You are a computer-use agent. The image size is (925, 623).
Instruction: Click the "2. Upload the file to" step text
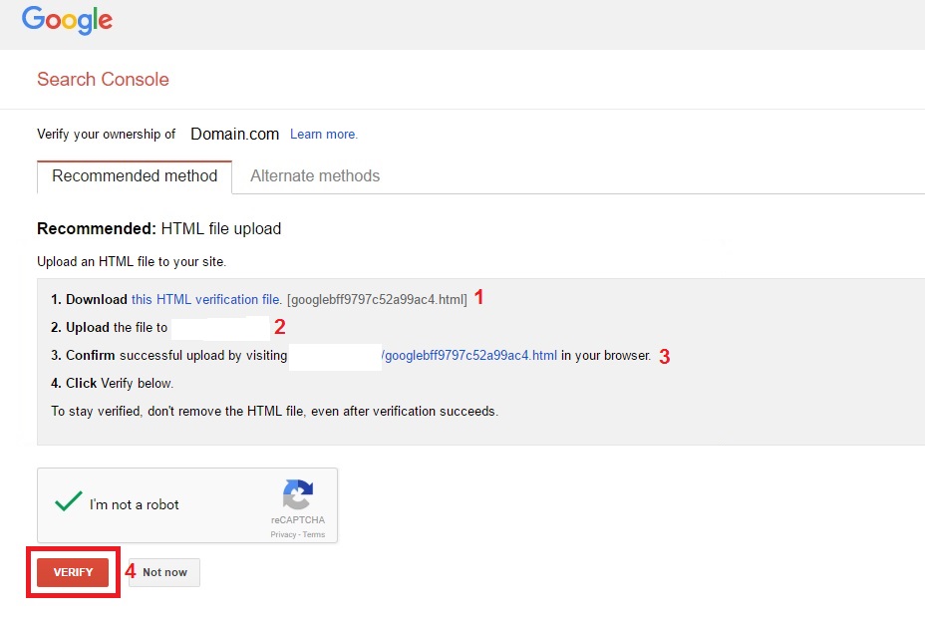(x=109, y=327)
